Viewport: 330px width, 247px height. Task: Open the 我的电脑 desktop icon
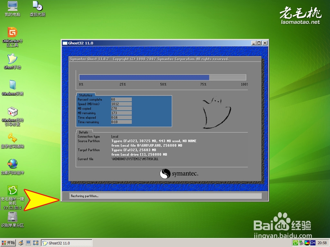(x=13, y=9)
